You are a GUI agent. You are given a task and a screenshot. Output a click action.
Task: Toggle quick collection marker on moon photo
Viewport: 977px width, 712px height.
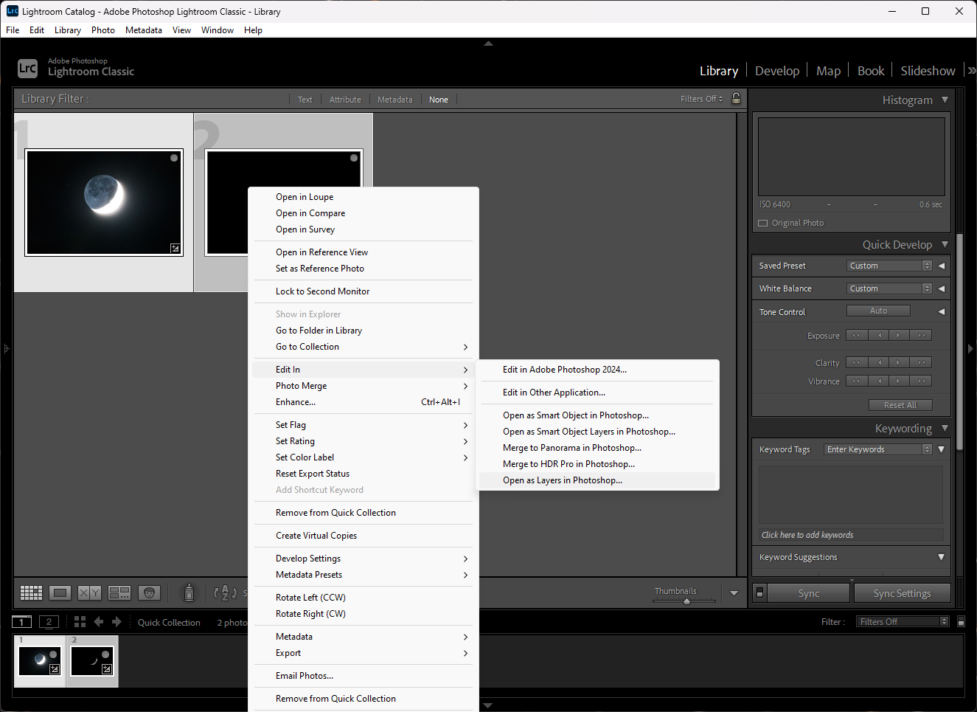coord(174,158)
